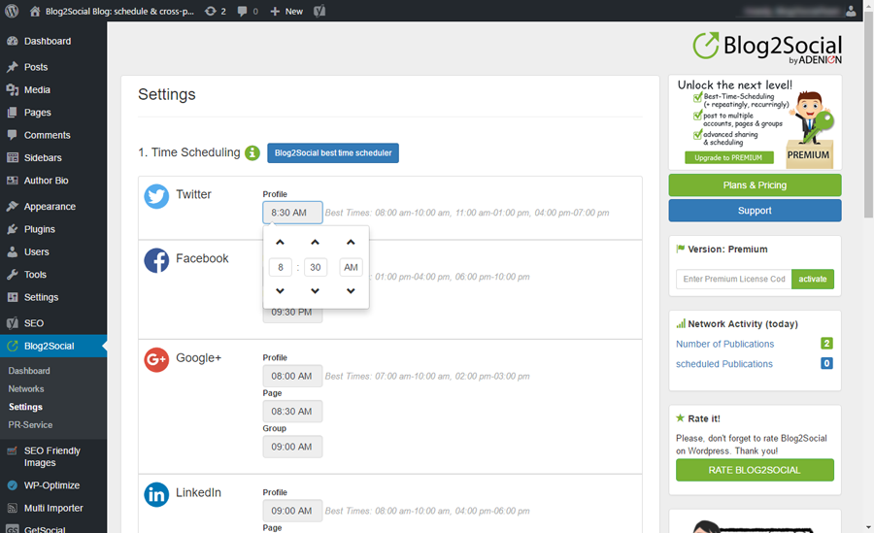Increase the minutes in time picker

point(315,242)
